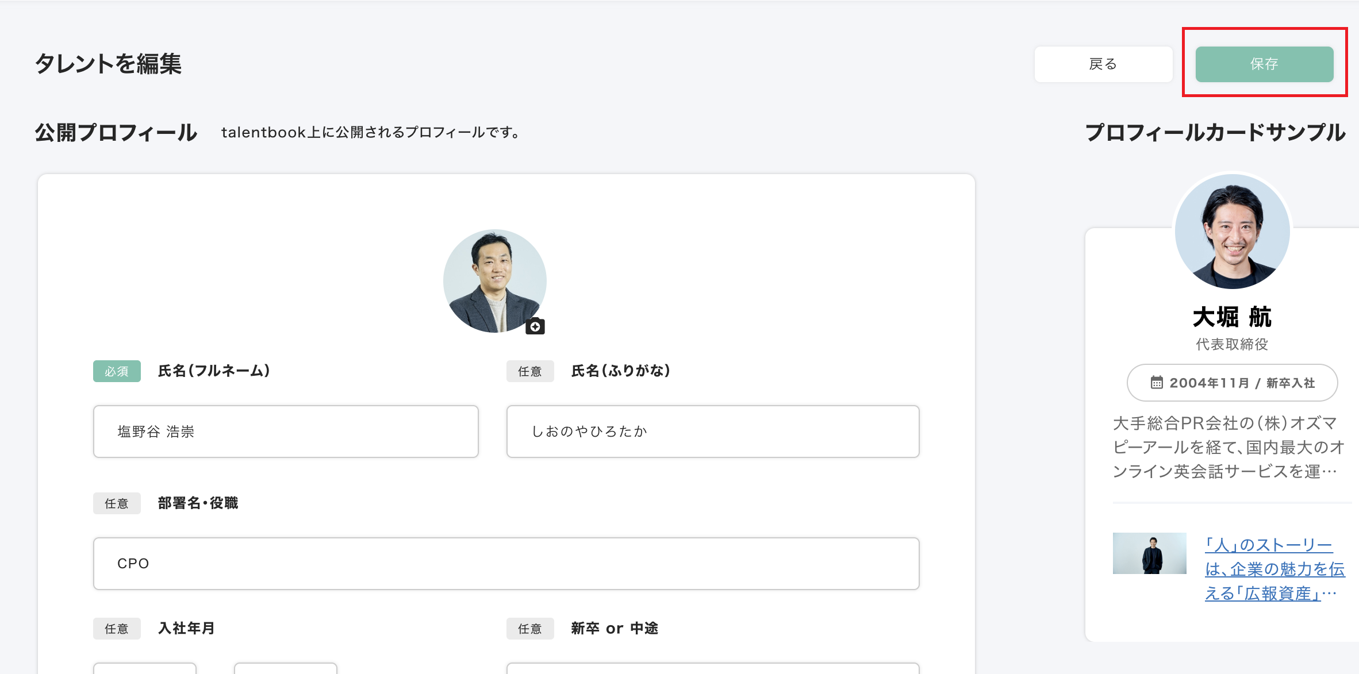Click the calendar icon in join-date badge
The image size is (1359, 674).
point(1156,383)
